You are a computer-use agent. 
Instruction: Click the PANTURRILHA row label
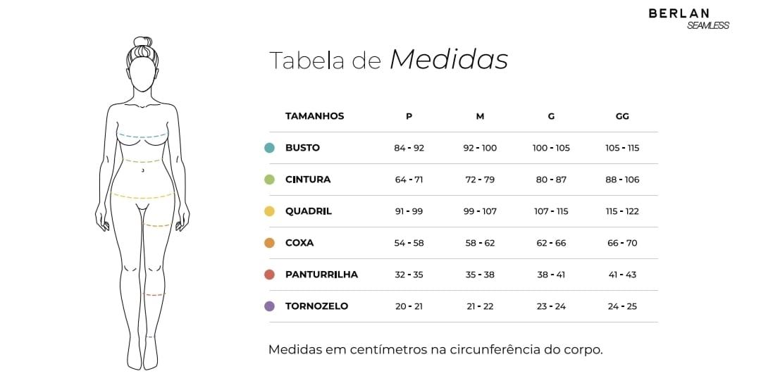321,275
